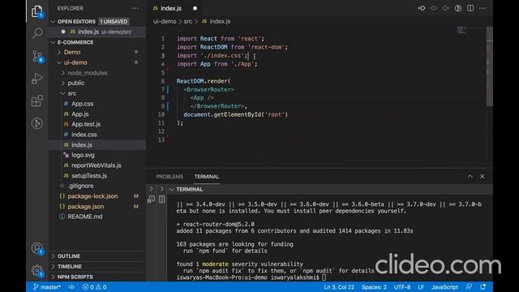
Task: Open reportWebVitals.js file
Action: click(x=97, y=165)
